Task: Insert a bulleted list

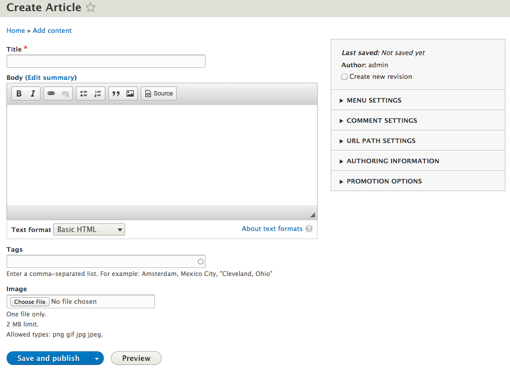Action: (x=84, y=94)
